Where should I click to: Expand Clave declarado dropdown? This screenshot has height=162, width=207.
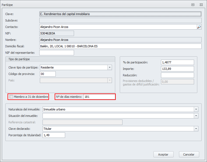tap(196, 129)
